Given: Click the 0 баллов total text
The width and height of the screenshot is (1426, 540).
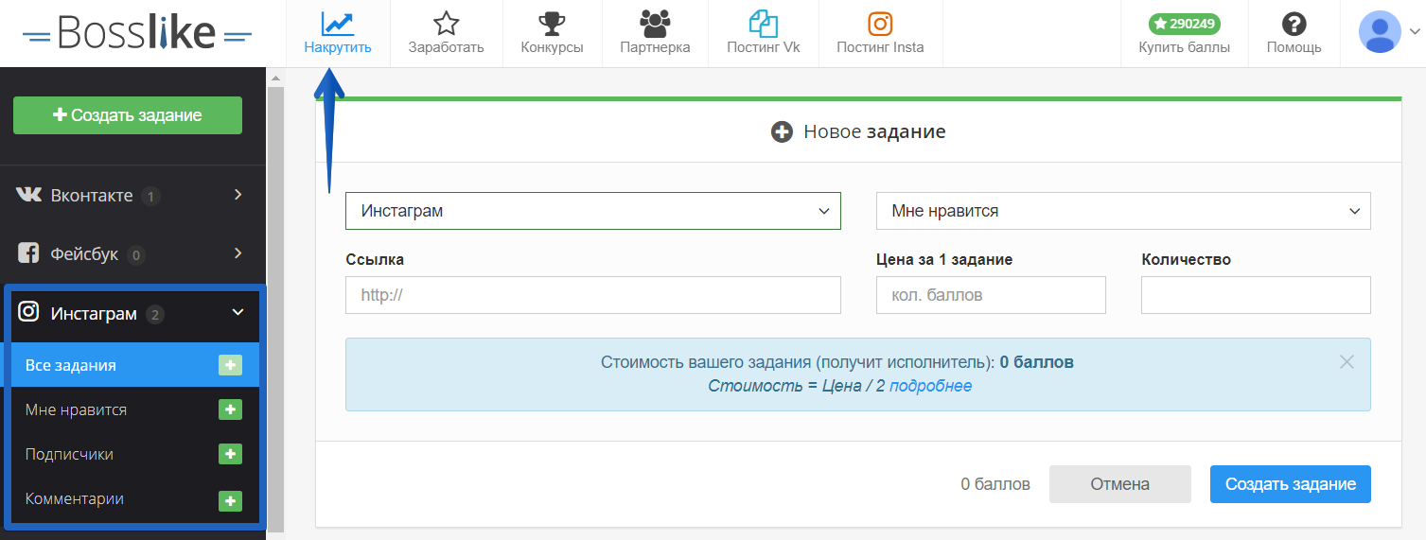Looking at the screenshot, I should point(995,484).
